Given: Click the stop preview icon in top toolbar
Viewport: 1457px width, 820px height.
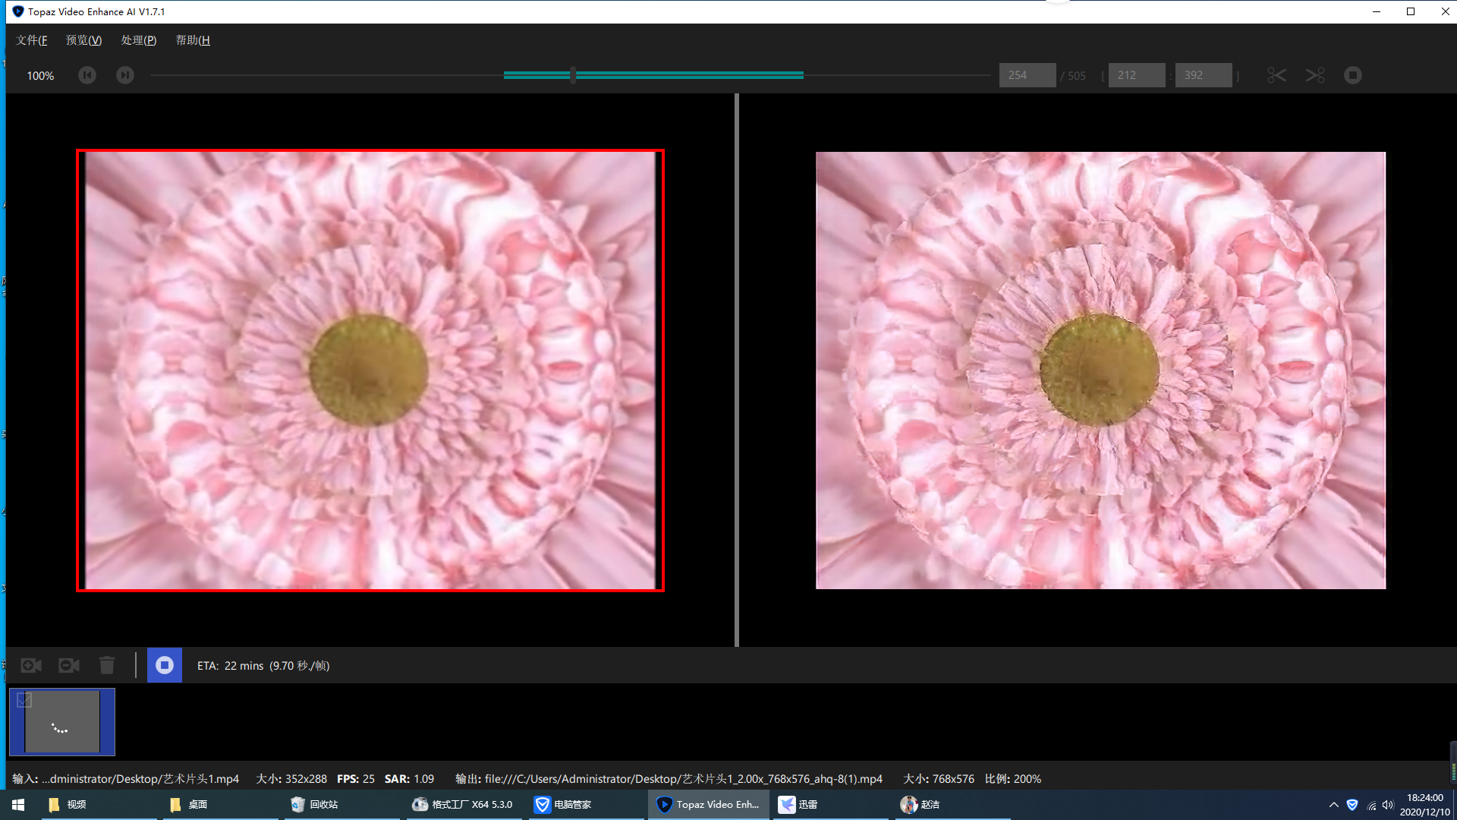Looking at the screenshot, I should (x=1353, y=75).
